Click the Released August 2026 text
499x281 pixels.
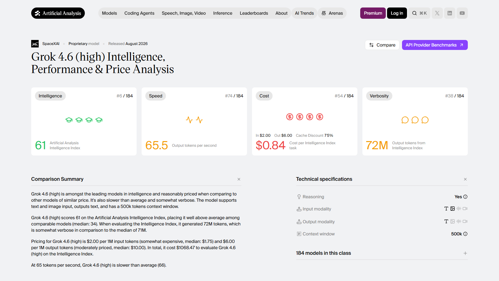tap(128, 44)
